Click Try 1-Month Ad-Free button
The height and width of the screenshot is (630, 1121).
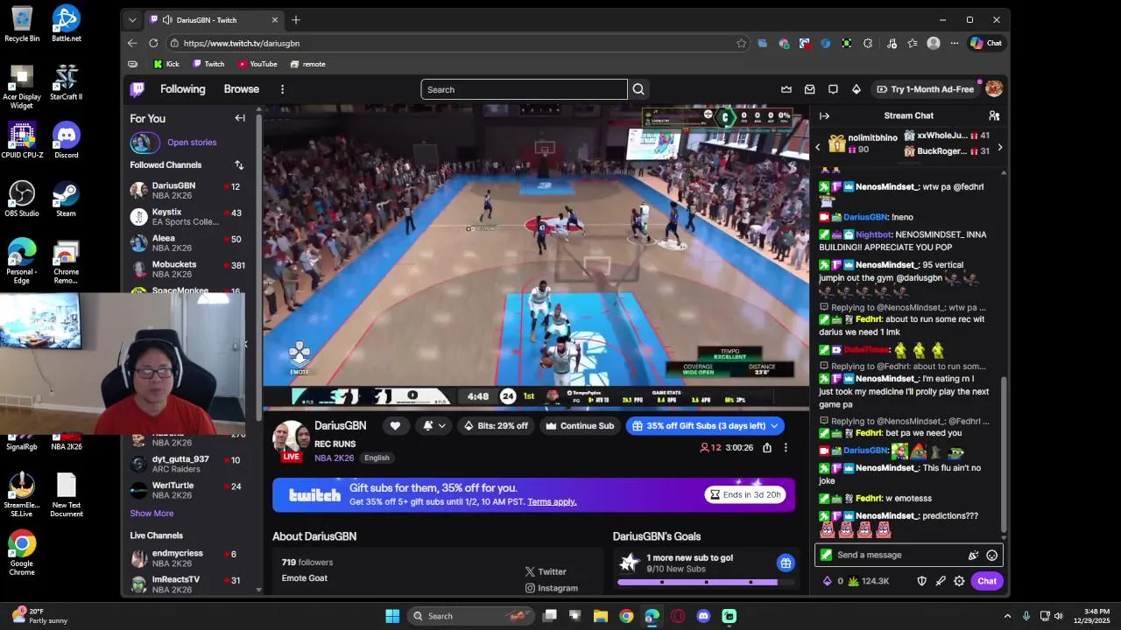pos(925,89)
